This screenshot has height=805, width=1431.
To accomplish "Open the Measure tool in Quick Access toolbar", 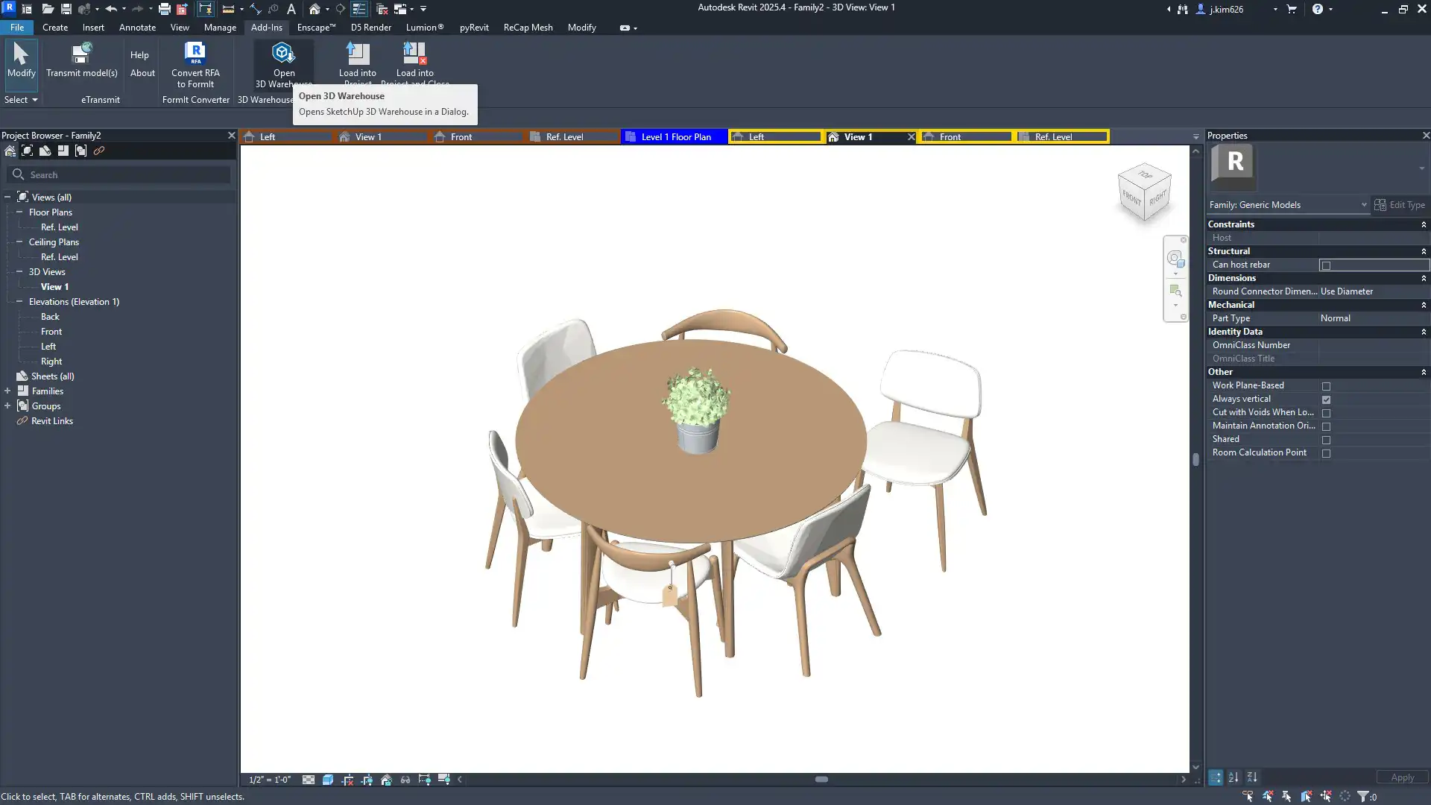I will click(x=228, y=9).
